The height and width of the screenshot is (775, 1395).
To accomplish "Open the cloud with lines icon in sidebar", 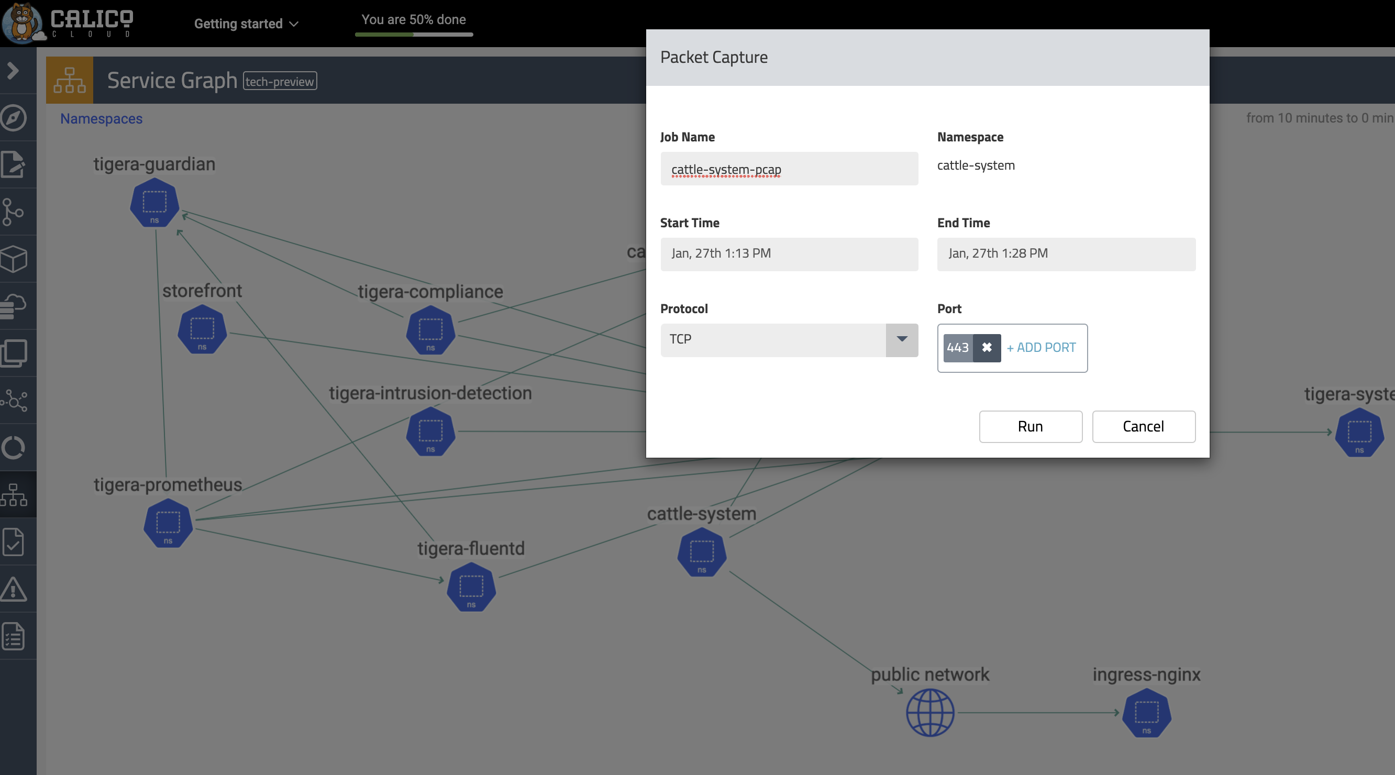I will click(x=14, y=306).
